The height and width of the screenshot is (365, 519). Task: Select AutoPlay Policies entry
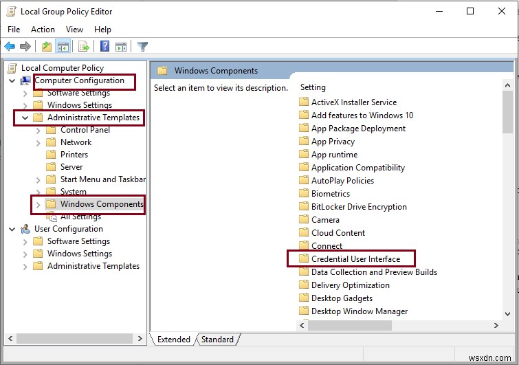pos(342,180)
